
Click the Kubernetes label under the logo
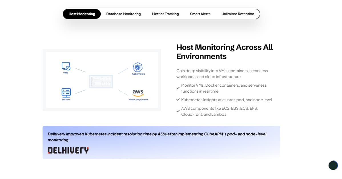[x=138, y=74]
